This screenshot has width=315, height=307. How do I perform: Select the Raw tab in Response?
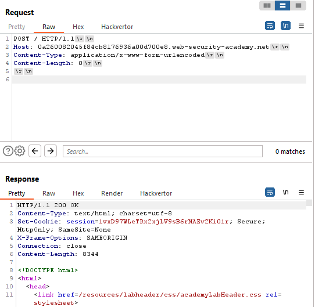[x=49, y=193]
